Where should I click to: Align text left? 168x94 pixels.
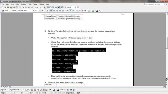(x=51, y=11)
